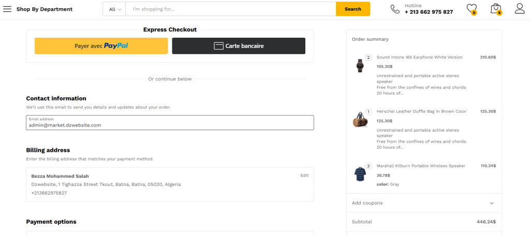530x236 pixels.
Task: Click the wishlist heart icon
Action: click(471, 9)
